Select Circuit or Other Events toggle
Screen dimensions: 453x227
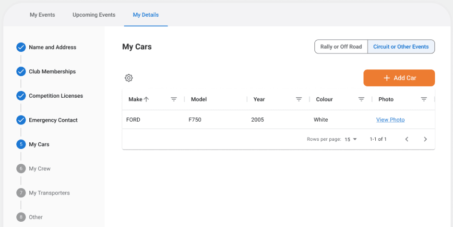coord(401,47)
